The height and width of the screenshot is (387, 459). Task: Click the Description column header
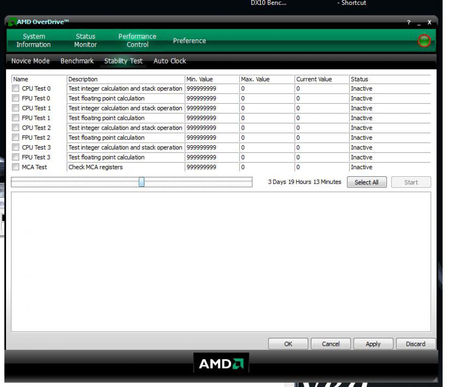coord(126,79)
